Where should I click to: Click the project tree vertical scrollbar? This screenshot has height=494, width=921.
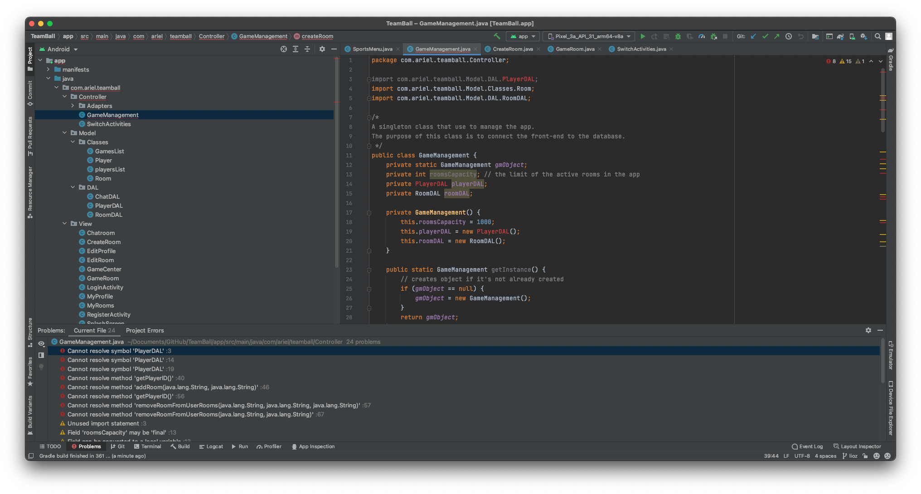(336, 163)
